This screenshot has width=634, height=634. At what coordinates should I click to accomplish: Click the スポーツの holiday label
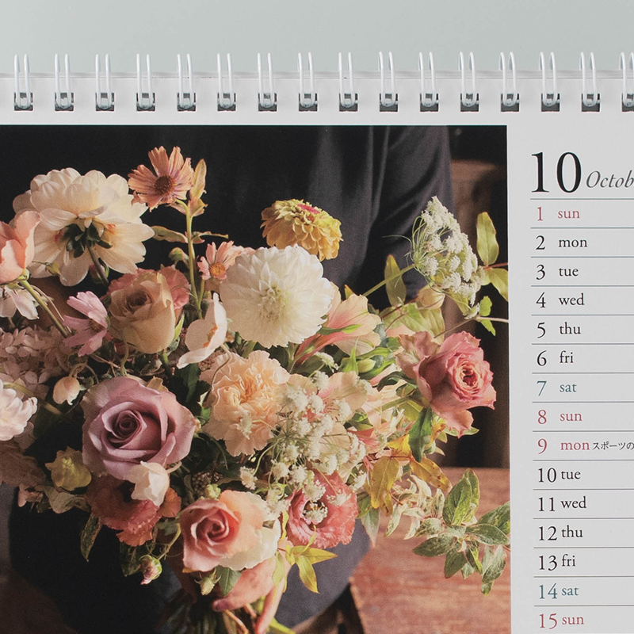coord(613,446)
